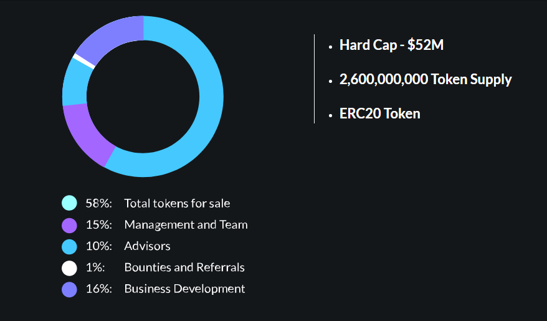Select the 58% percentage value in legend
547x321 pixels.
(x=99, y=203)
